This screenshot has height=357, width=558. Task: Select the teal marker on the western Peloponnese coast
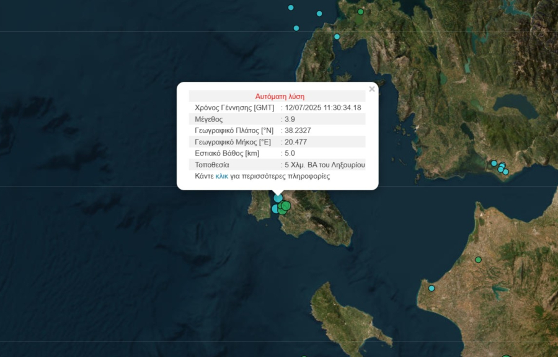(x=432, y=288)
